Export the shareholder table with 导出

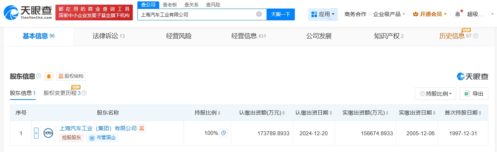474,94
